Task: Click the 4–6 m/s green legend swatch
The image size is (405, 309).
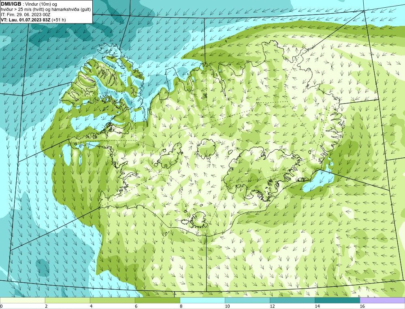Action: click(112, 300)
